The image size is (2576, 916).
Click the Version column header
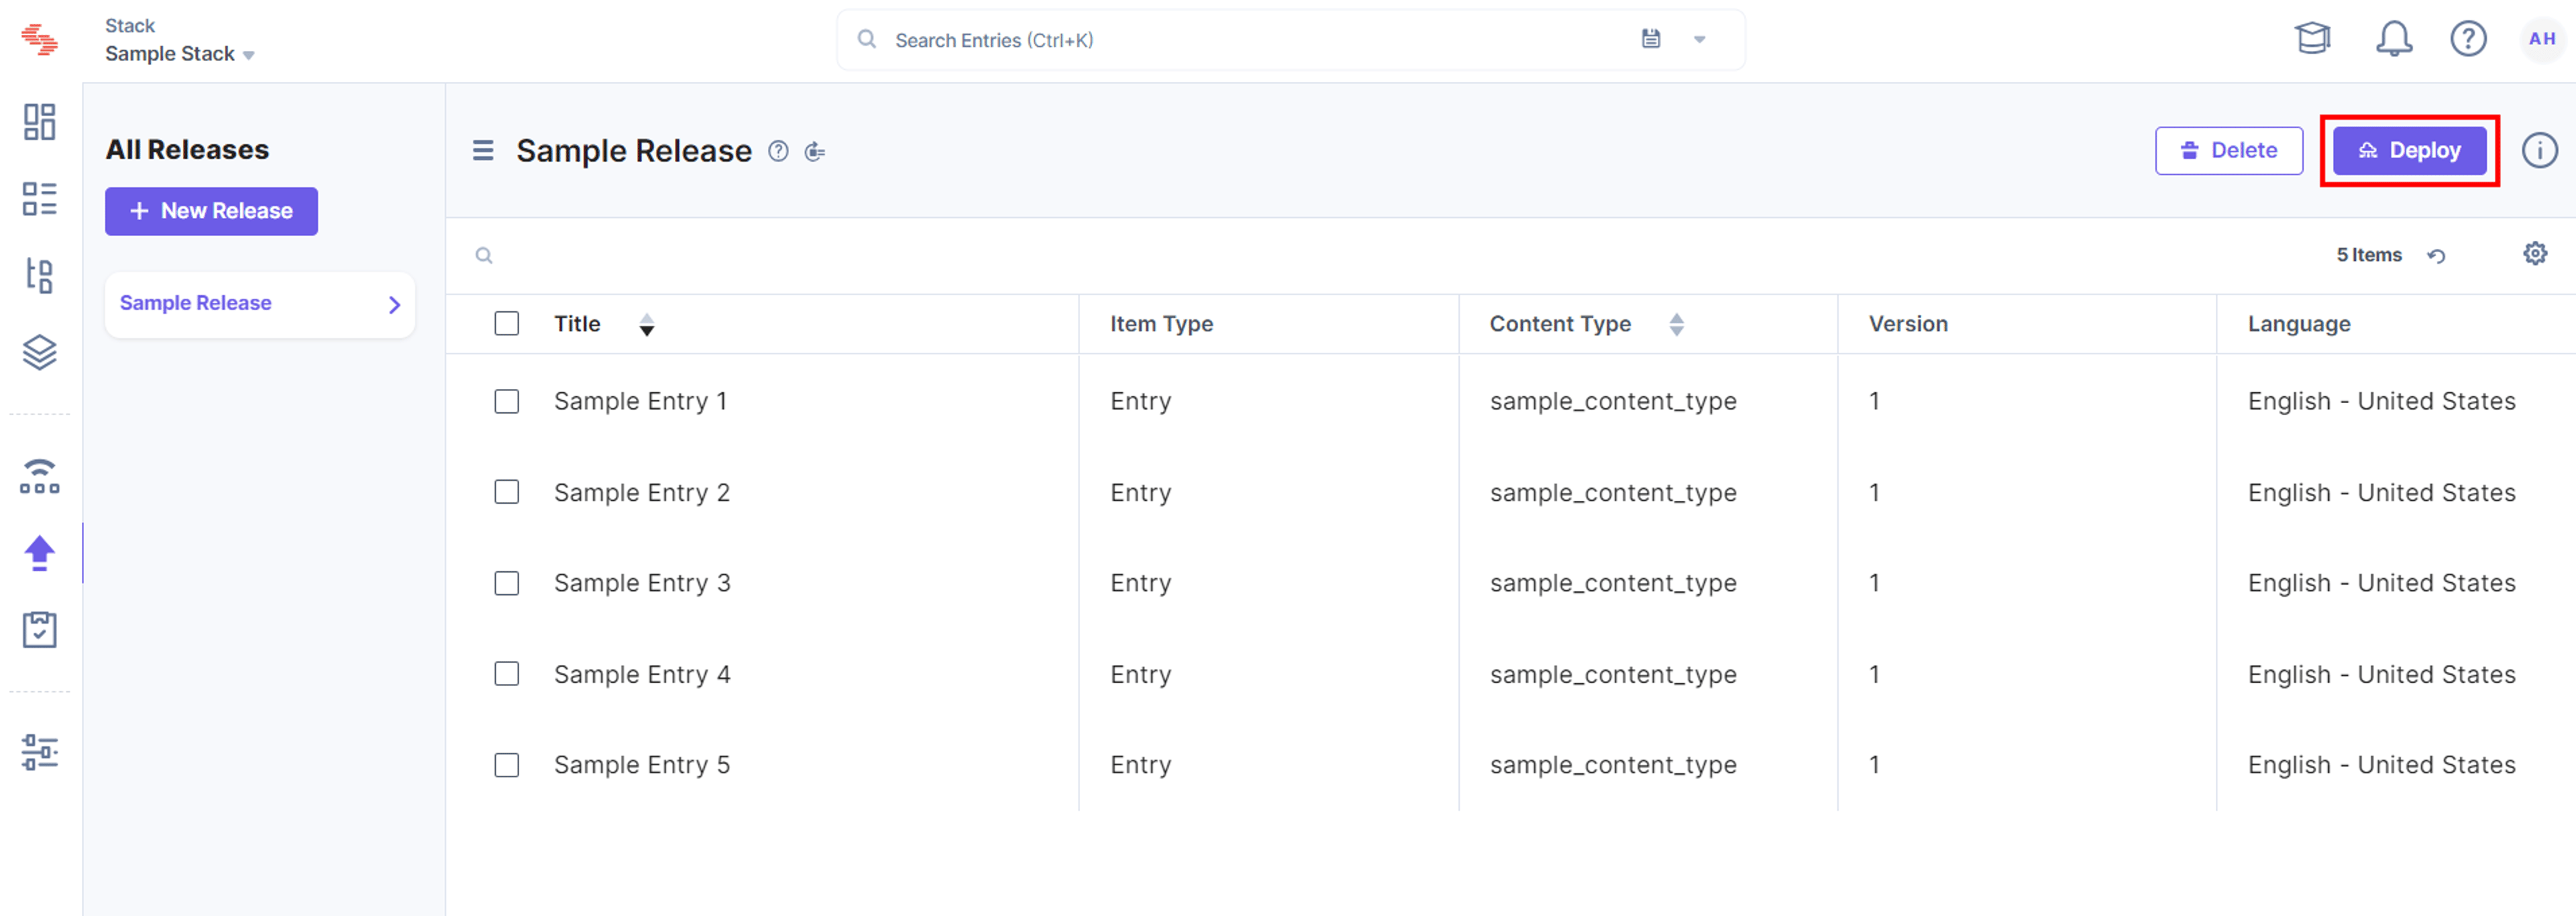pos(1908,324)
